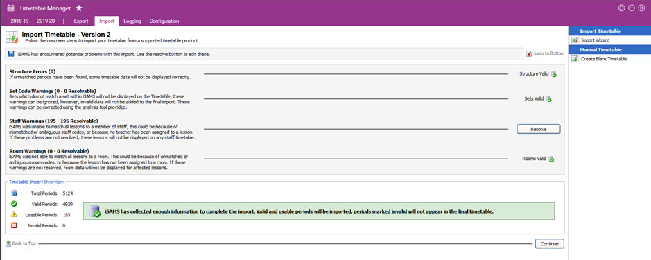Click the Total Periods value 5124
The height and width of the screenshot is (260, 651).
tap(68, 193)
